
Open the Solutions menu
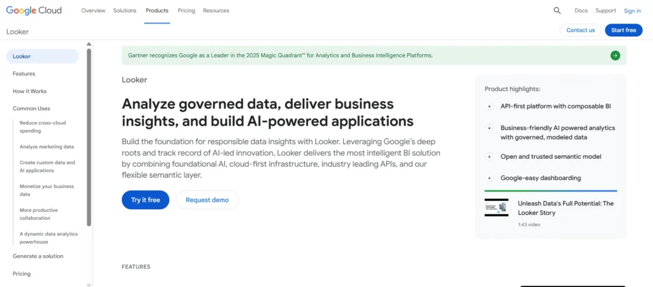[124, 11]
